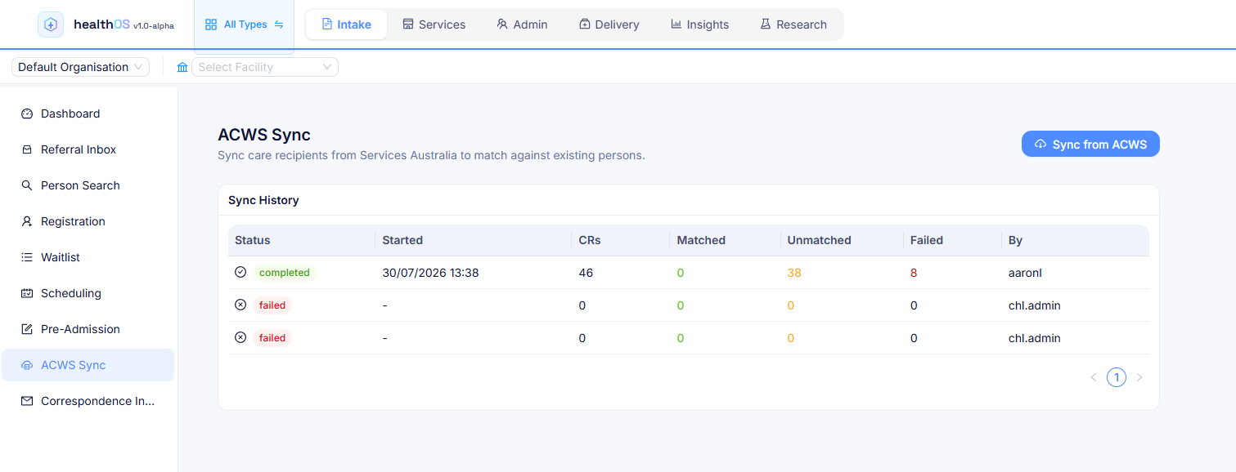
Task: Click the ACWS Sync page heading
Action: (264, 135)
